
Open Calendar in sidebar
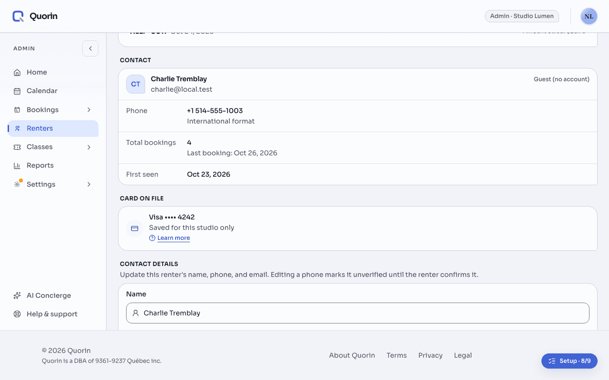tap(53, 91)
